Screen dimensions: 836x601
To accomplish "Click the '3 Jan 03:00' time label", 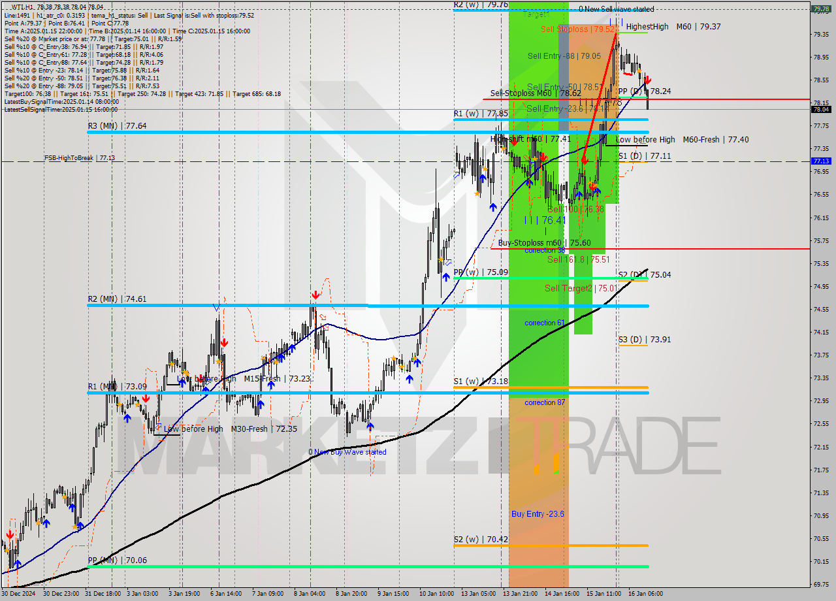I will point(142,594).
